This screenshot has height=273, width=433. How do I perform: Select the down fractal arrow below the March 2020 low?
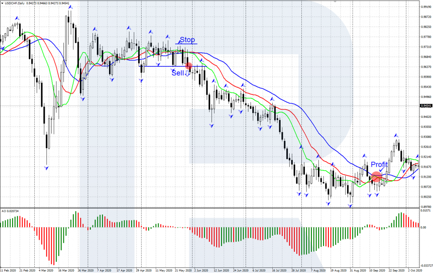tap(46, 168)
